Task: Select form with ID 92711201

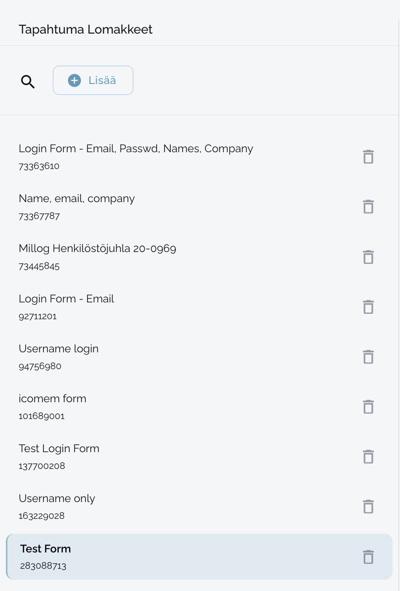Action: pos(66,299)
